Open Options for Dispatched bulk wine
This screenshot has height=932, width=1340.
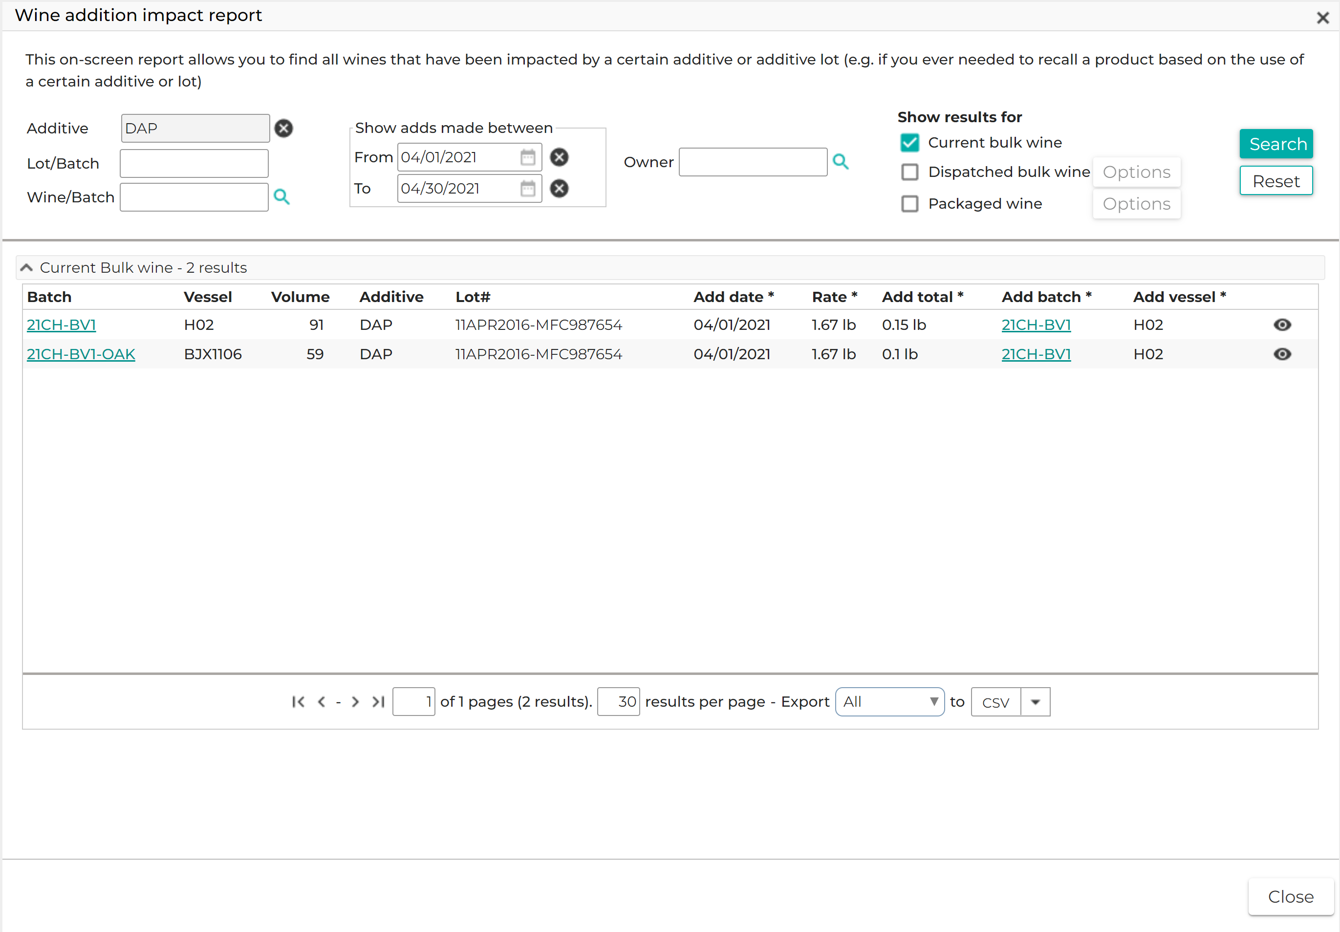coord(1136,172)
